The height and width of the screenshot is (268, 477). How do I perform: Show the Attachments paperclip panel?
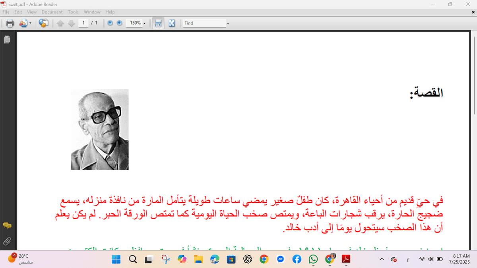point(7,241)
